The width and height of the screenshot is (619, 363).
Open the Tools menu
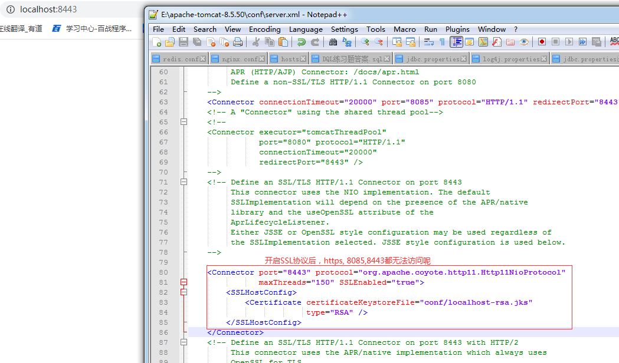375,29
